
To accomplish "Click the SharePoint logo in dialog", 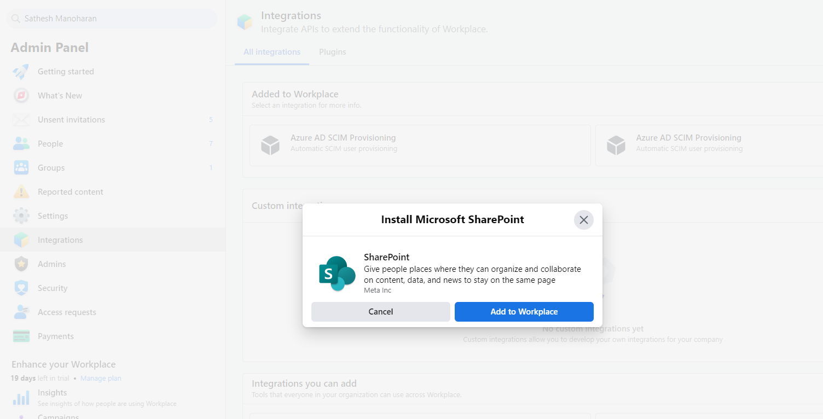I will click(x=337, y=273).
